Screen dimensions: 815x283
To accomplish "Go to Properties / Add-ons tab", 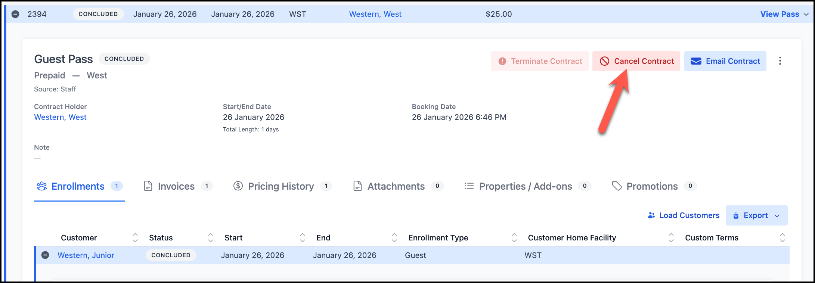I will (x=525, y=186).
